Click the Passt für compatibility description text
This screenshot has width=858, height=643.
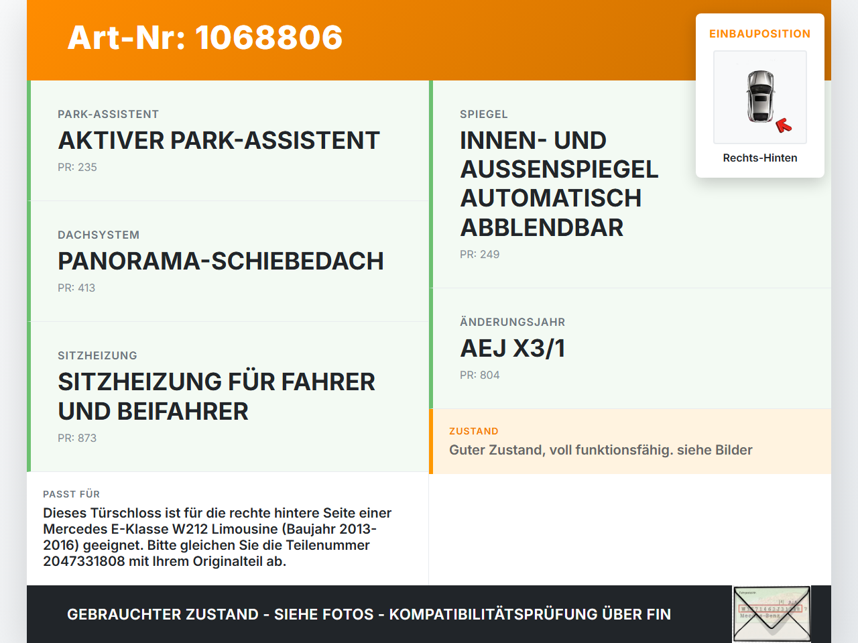tap(217, 537)
